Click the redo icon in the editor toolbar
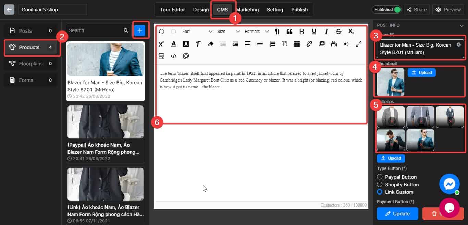468x225 pixels. tap(174, 32)
